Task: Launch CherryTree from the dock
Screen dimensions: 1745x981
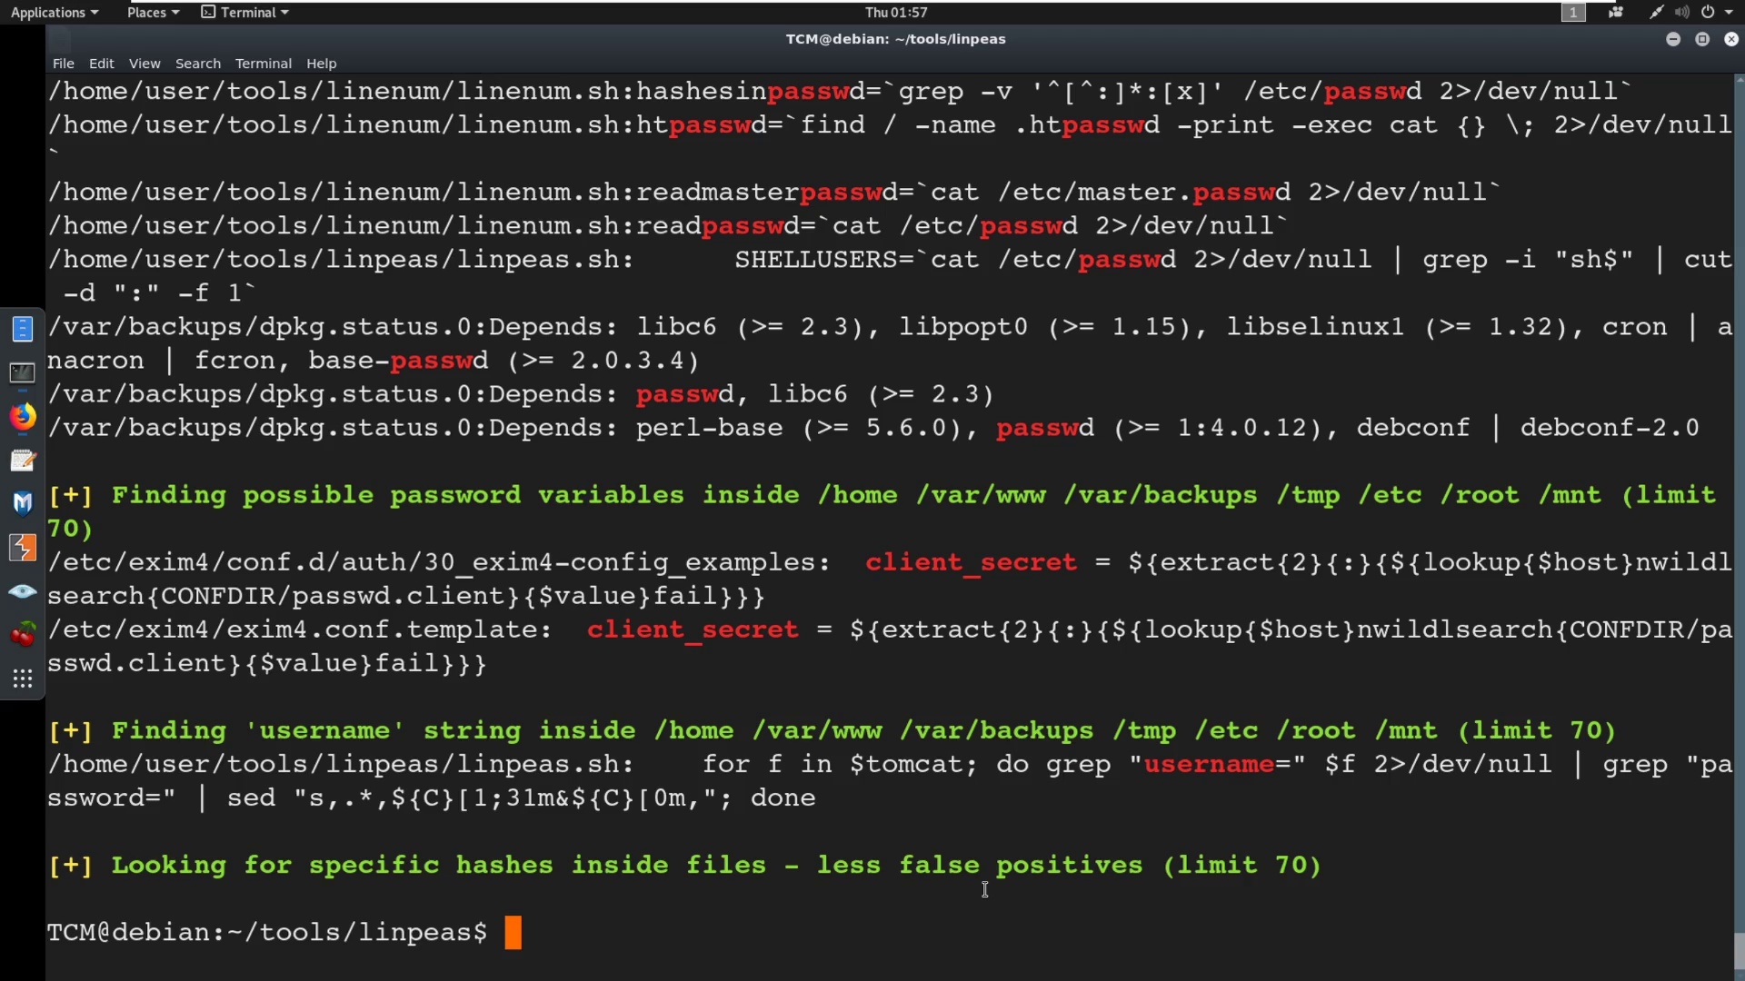Action: 23,634
